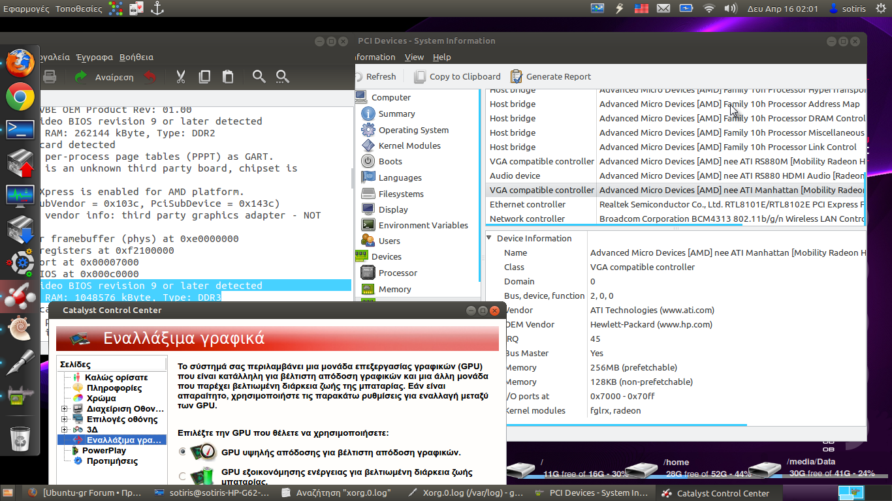Screen dimensions: 892x501
Task: Open the Βοήθεια menu in gedit
Action: point(136,57)
